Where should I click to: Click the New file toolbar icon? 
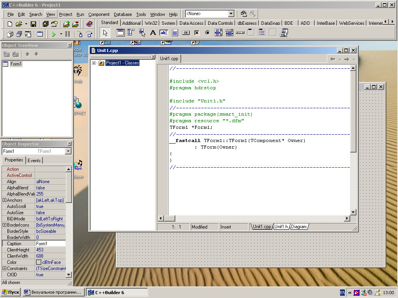(x=10, y=24)
